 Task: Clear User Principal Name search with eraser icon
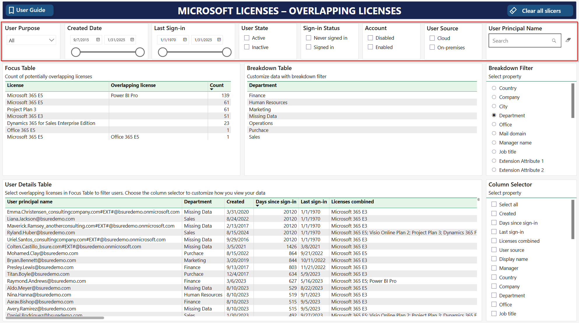568,40
